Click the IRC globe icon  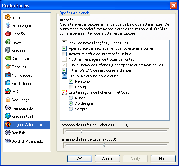[8, 91]
